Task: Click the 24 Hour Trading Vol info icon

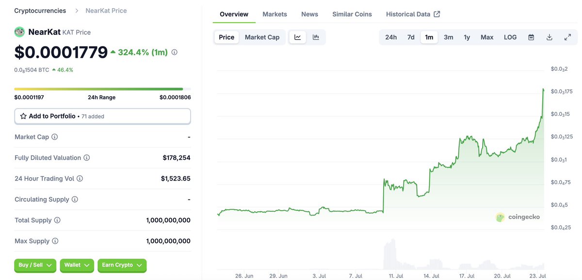Action: pos(80,179)
